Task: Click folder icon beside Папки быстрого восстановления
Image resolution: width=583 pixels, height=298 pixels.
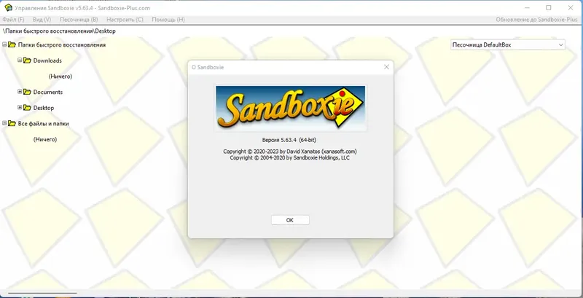Action: [12, 44]
